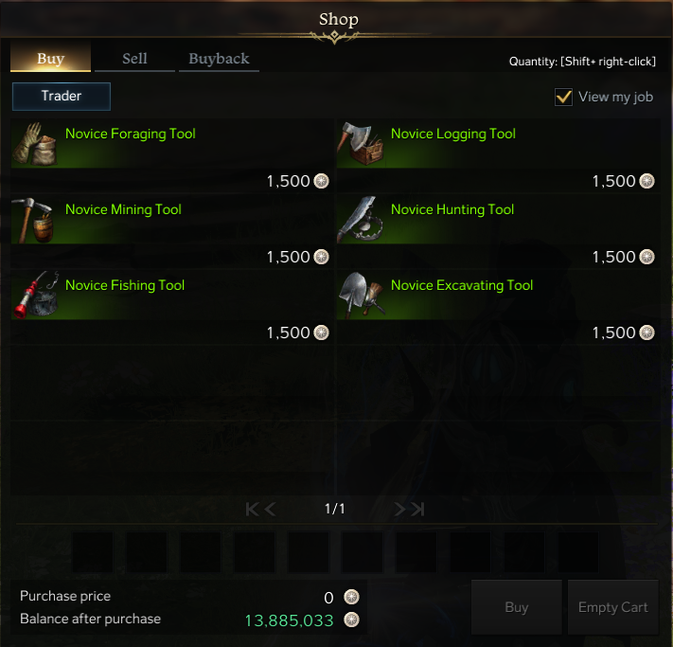The width and height of the screenshot is (673, 647).
Task: Uncheck the View my job checkbox
Action: tap(563, 97)
